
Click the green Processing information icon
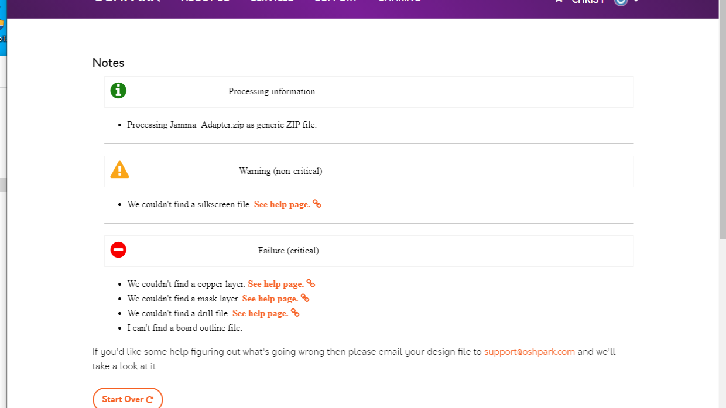point(118,91)
